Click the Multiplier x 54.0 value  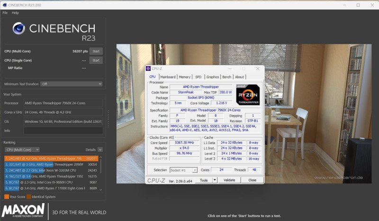tap(184, 148)
